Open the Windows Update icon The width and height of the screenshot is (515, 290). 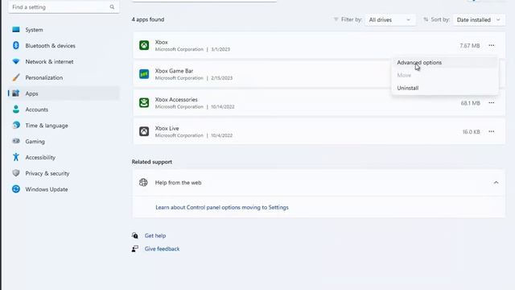click(x=16, y=189)
